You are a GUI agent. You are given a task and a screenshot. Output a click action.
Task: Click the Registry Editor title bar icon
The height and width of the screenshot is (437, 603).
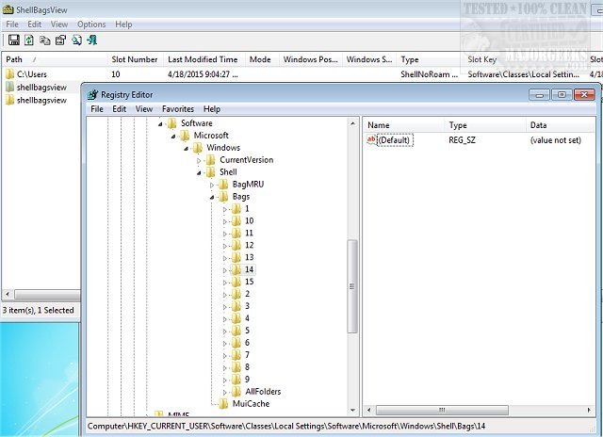coord(92,94)
